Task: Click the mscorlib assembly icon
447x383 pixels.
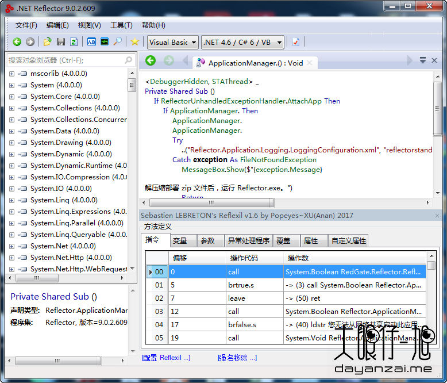Action: [23, 74]
